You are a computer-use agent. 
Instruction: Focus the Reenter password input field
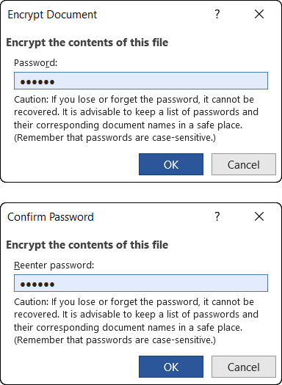[141, 283]
